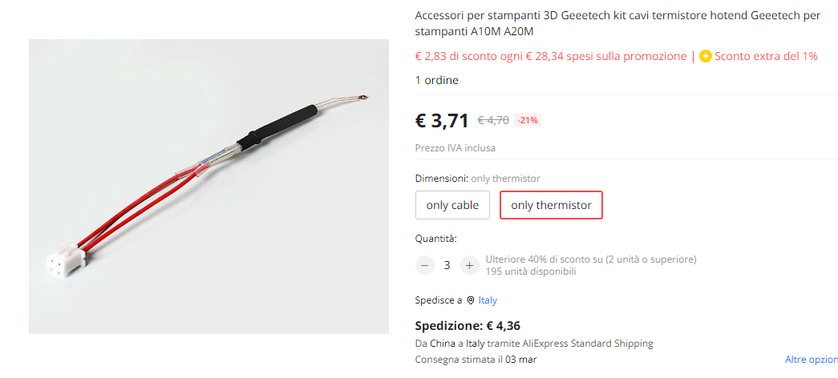Click the quantity field showing 3
This screenshot has width=838, height=378.
coord(447,265)
